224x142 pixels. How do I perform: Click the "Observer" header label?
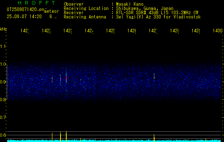click(x=74, y=4)
